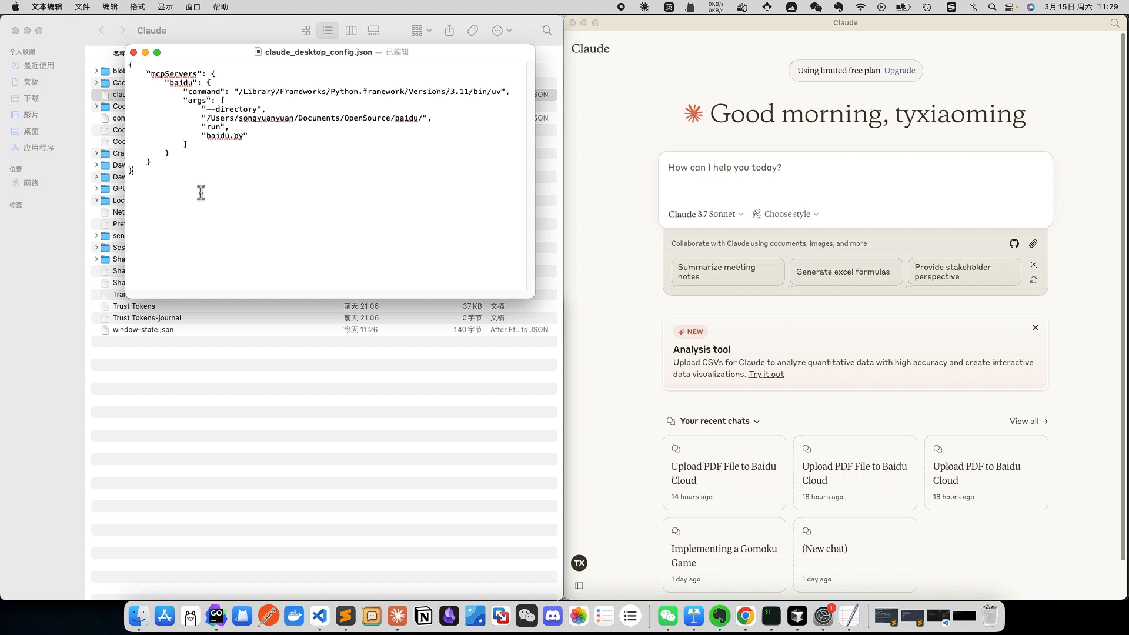Click View all chats link
Viewport: 1129px width, 635px height.
click(x=1028, y=421)
